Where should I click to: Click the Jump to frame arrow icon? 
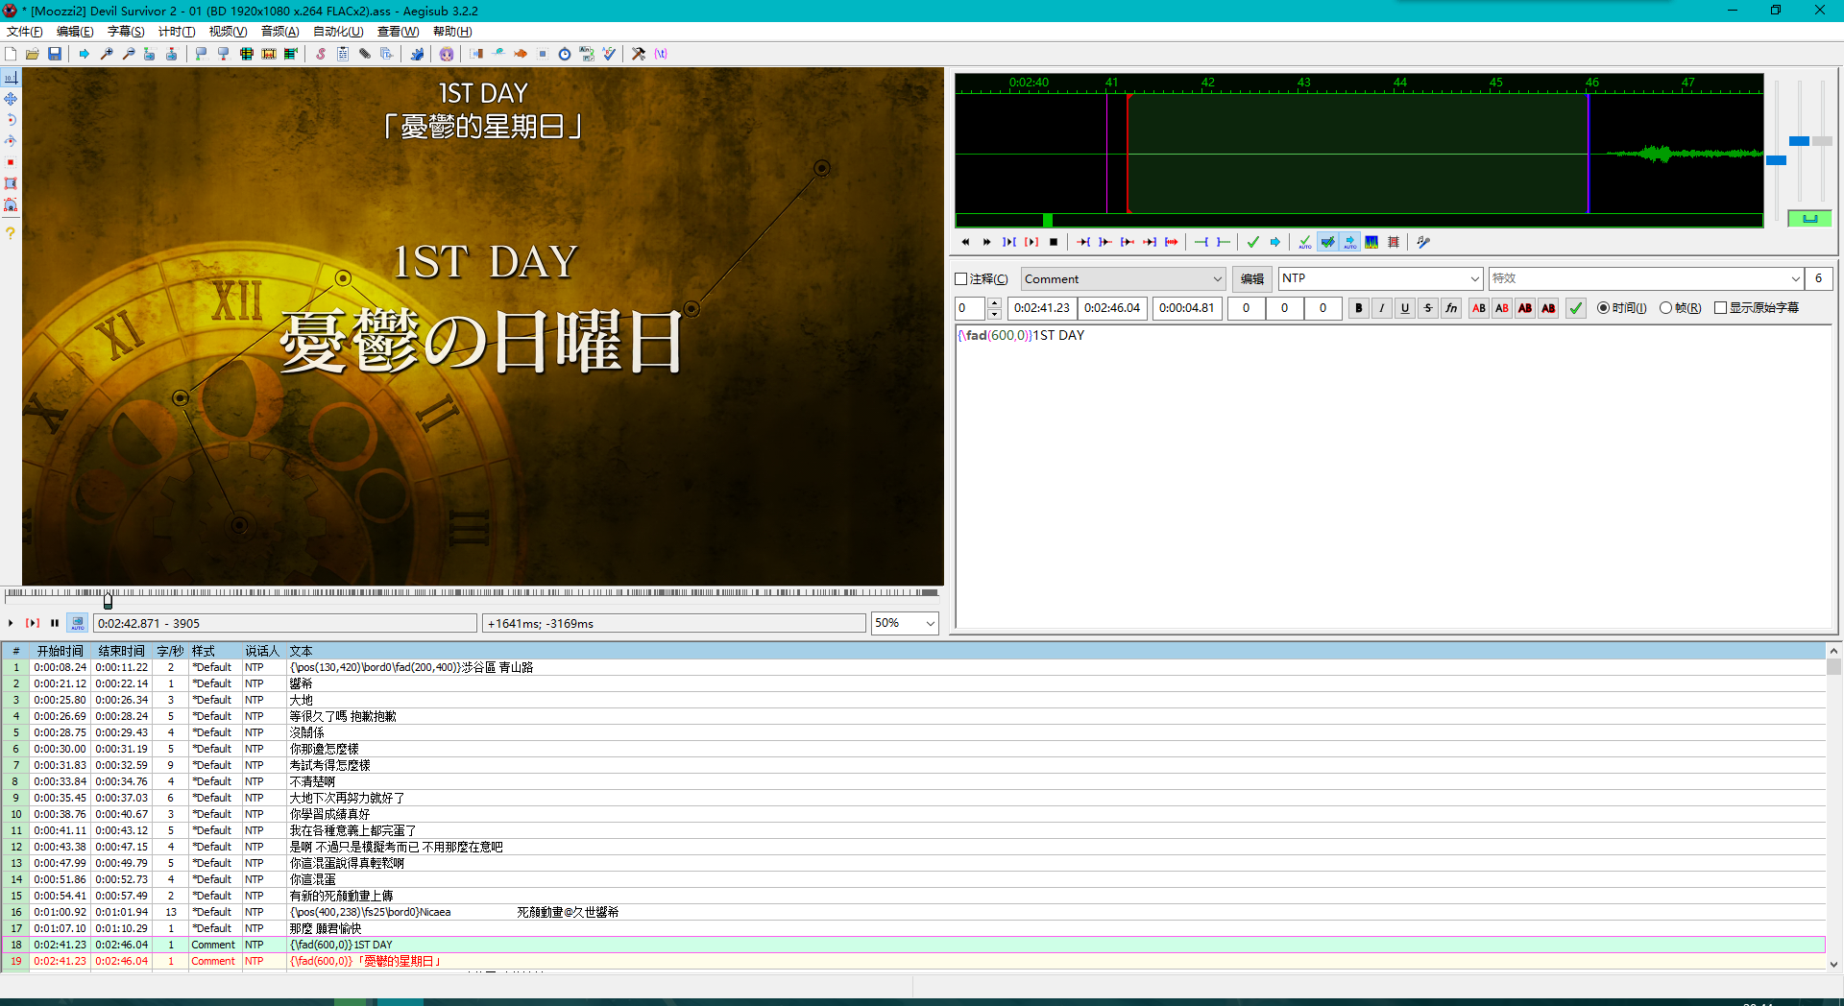click(x=84, y=54)
